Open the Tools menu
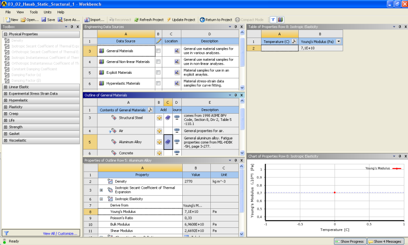The width and height of the screenshot is (408, 245). 34,12
